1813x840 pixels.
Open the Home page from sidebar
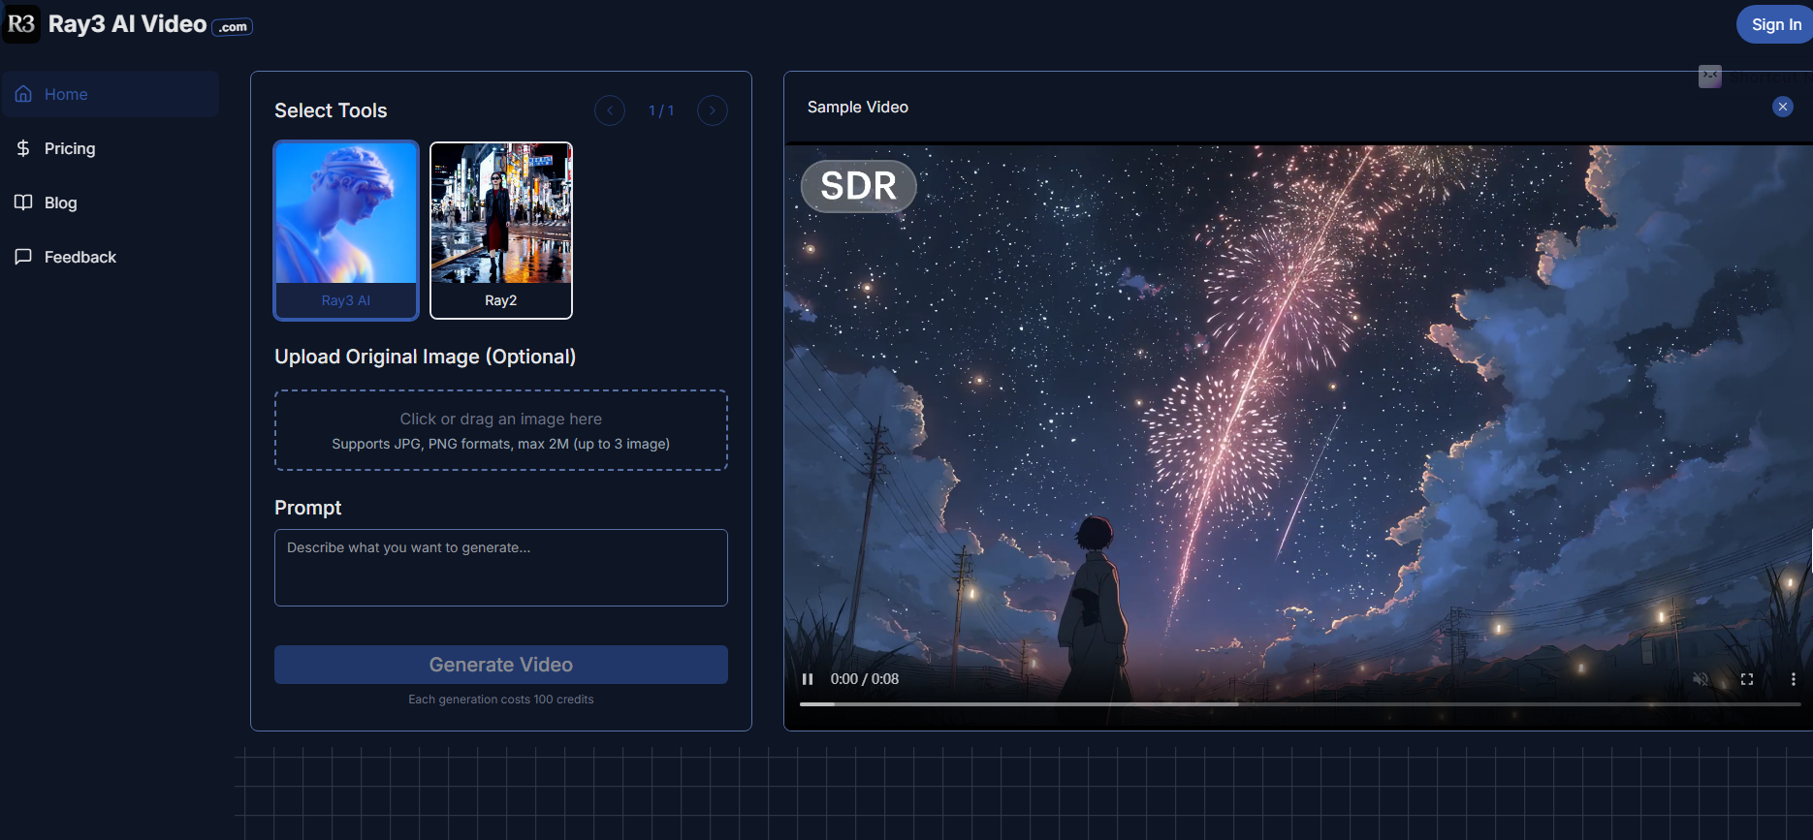[66, 94]
